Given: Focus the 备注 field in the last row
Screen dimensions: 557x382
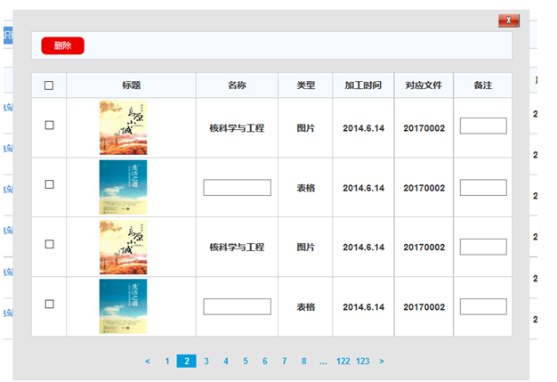Looking at the screenshot, I should point(483,306).
